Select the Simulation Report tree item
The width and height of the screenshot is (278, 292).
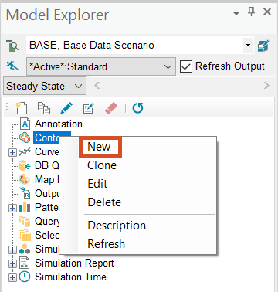pyautogui.click(x=74, y=263)
